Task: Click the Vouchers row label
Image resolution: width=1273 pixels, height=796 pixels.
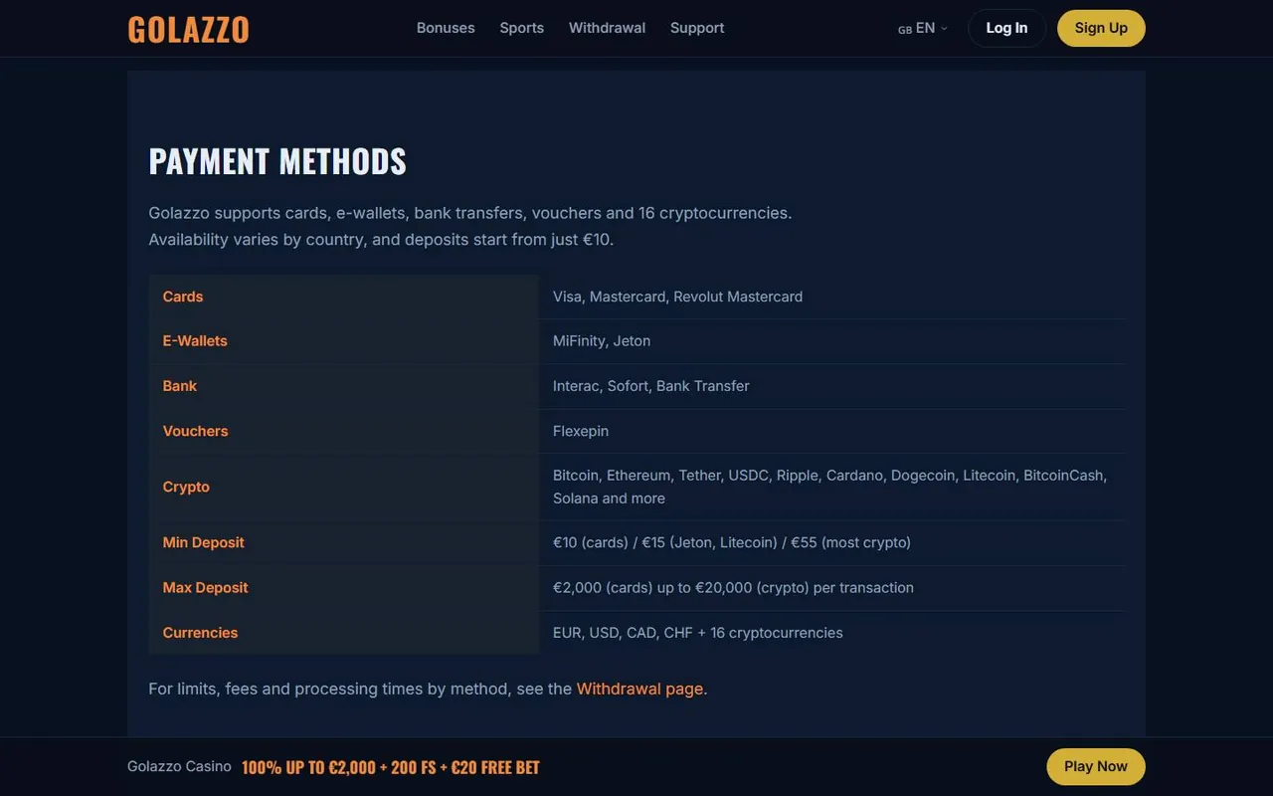Action: coord(196,431)
